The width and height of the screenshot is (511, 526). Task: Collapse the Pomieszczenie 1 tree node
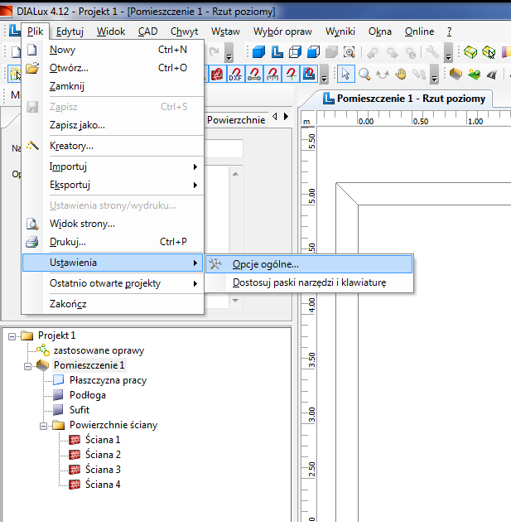pyautogui.click(x=27, y=365)
